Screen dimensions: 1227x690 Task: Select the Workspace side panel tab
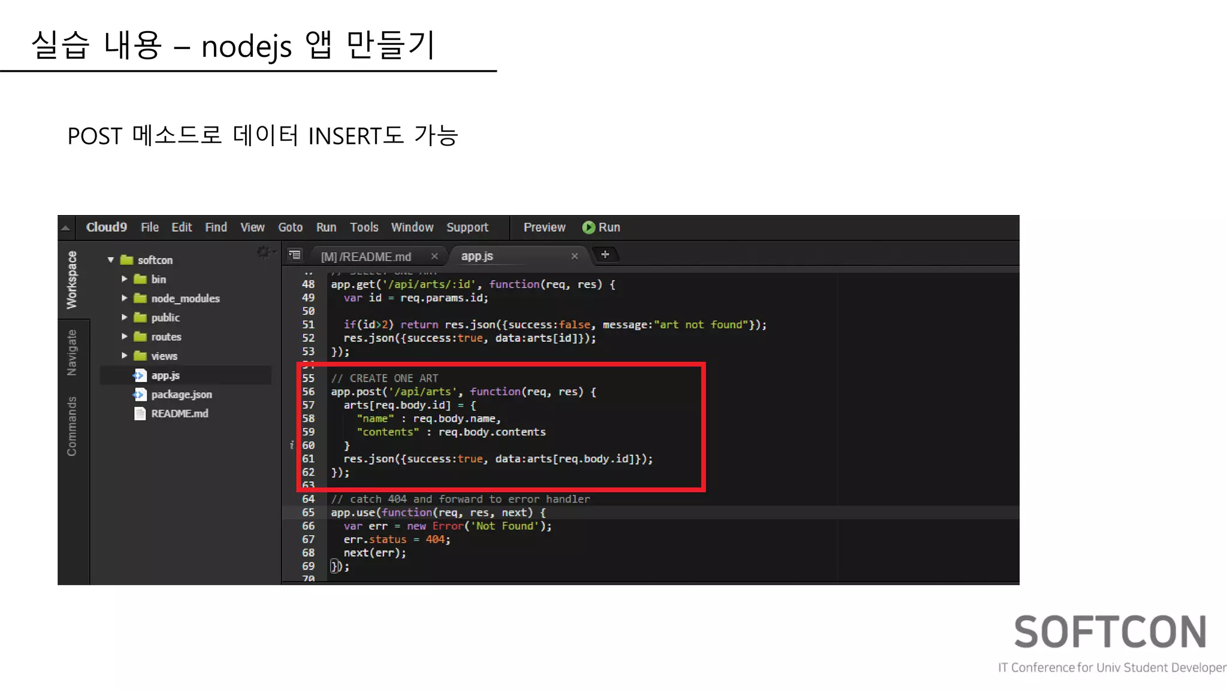(x=72, y=280)
